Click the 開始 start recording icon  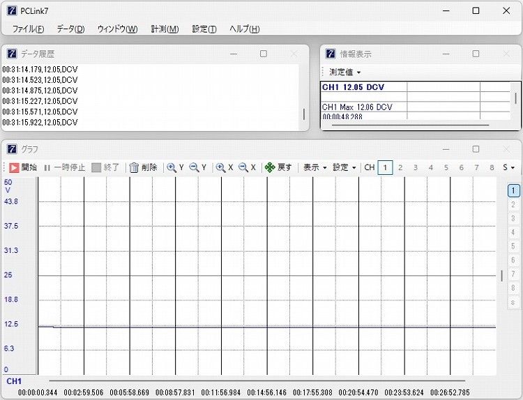point(14,167)
